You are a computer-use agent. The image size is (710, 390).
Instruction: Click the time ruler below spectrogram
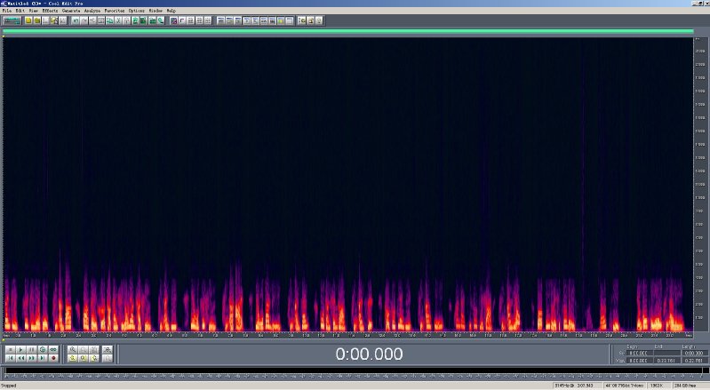click(x=347, y=336)
